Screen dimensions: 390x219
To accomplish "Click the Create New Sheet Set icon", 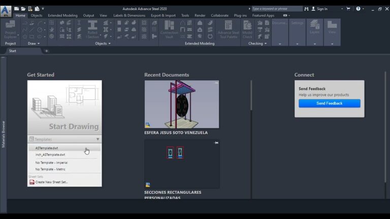I will pos(32,182).
